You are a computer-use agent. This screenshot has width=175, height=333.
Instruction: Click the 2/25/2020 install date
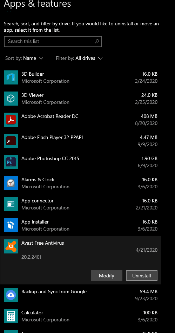tap(146, 102)
